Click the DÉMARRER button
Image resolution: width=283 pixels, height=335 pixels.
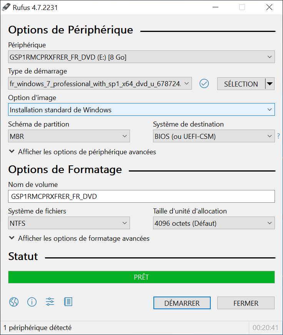[182, 303]
